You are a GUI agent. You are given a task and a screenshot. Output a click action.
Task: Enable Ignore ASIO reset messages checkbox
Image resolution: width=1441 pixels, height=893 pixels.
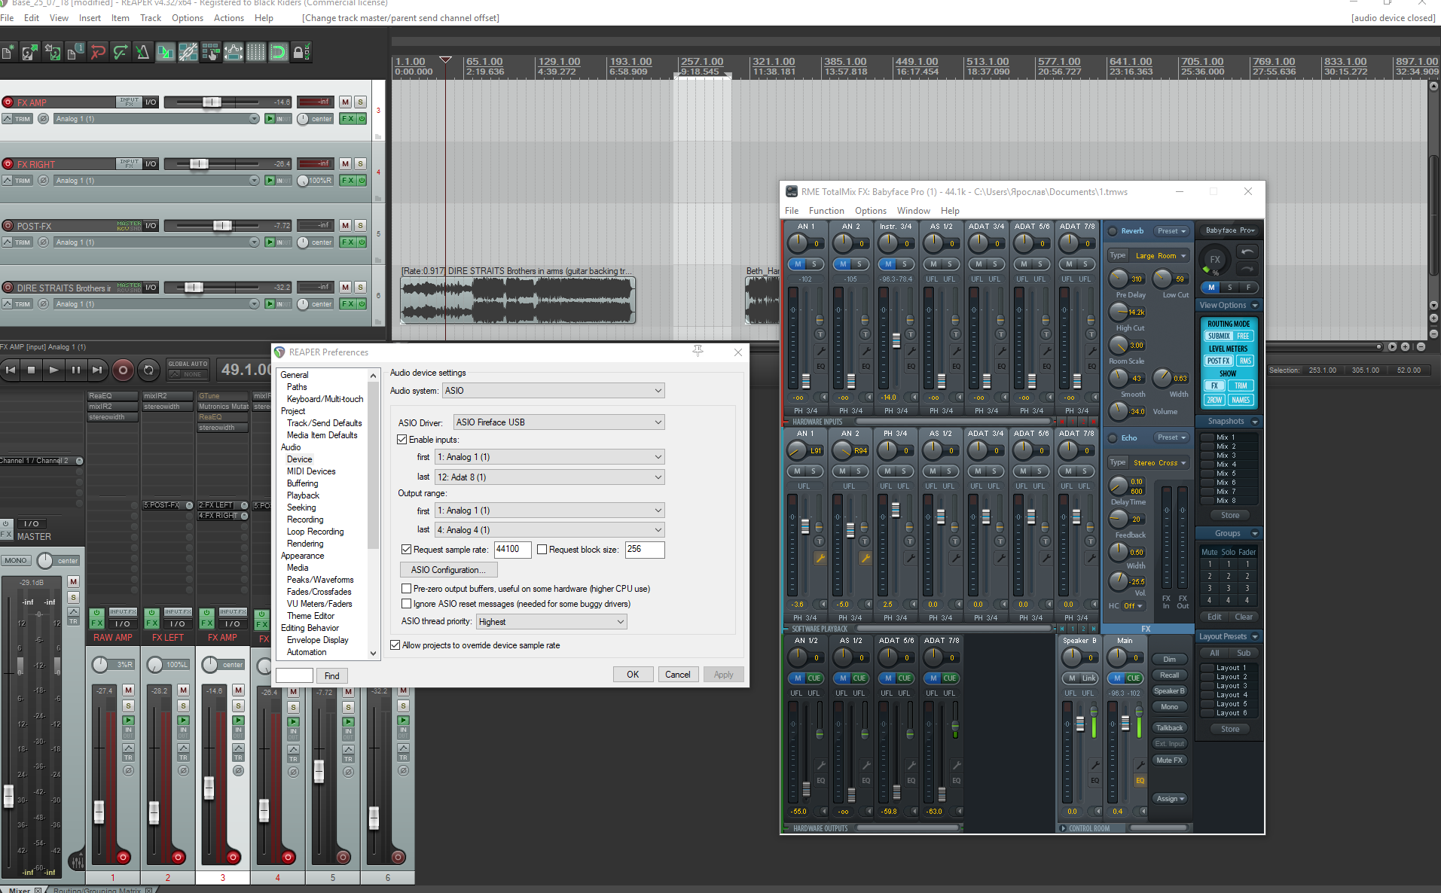(x=407, y=604)
